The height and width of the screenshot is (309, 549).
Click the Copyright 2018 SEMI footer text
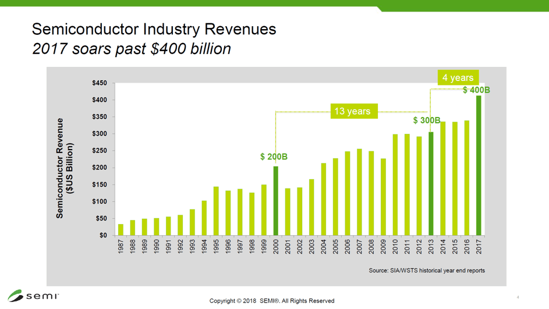click(x=272, y=301)
